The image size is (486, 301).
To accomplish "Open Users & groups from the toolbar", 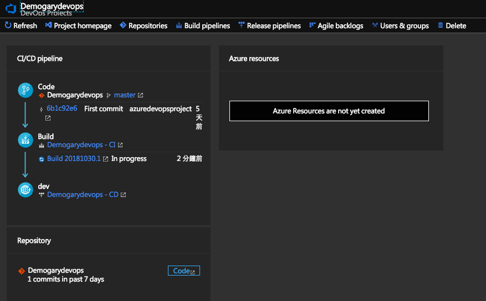I will [x=400, y=26].
